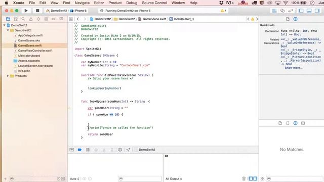
Task: Show the Quick Help inspector
Action: [296, 19]
